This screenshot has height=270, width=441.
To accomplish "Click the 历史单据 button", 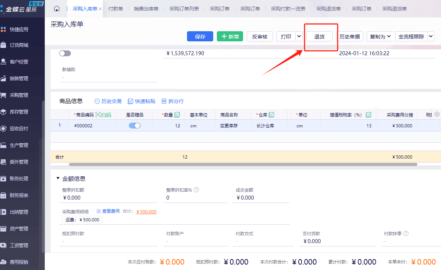I will click(x=350, y=36).
